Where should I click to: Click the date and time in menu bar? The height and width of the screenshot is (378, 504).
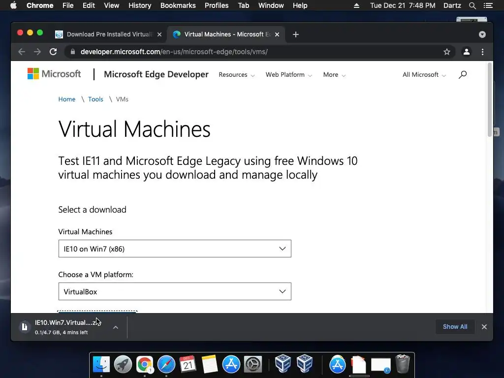[403, 5]
